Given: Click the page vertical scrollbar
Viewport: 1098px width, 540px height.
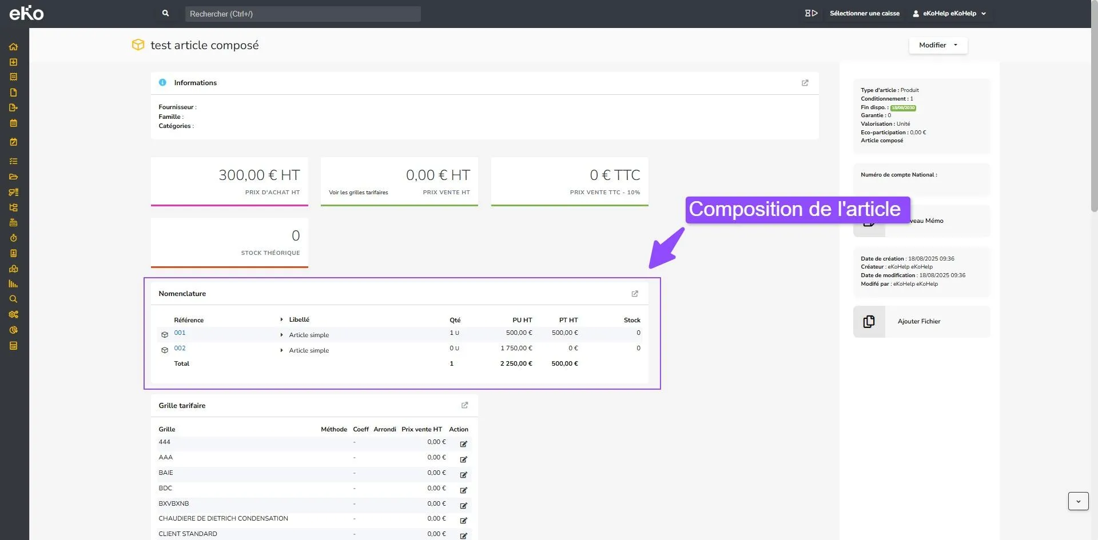Looking at the screenshot, I should click(1094, 120).
